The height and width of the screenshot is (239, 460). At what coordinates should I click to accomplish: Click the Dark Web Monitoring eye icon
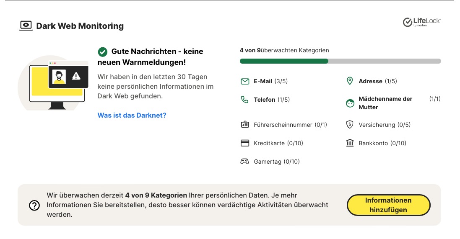(26, 26)
